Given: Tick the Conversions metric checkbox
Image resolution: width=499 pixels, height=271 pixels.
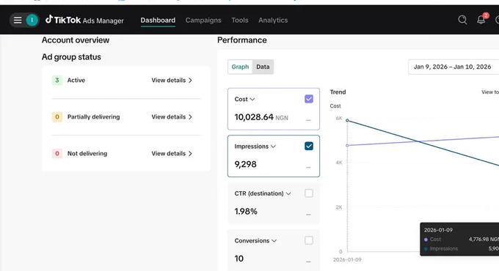Looking at the screenshot, I should click(x=309, y=240).
